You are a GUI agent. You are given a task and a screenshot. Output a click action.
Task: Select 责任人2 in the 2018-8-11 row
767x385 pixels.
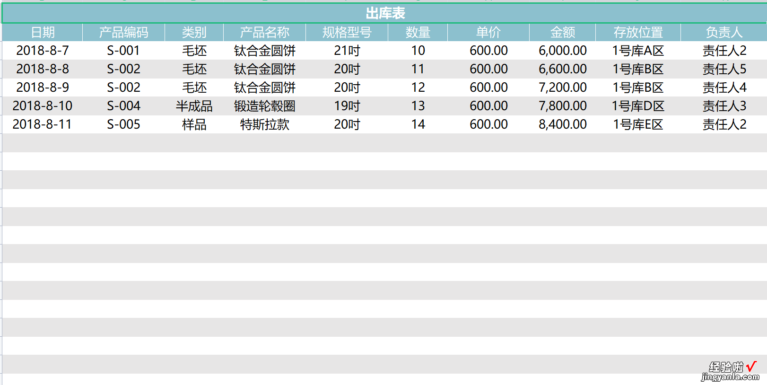[724, 124]
